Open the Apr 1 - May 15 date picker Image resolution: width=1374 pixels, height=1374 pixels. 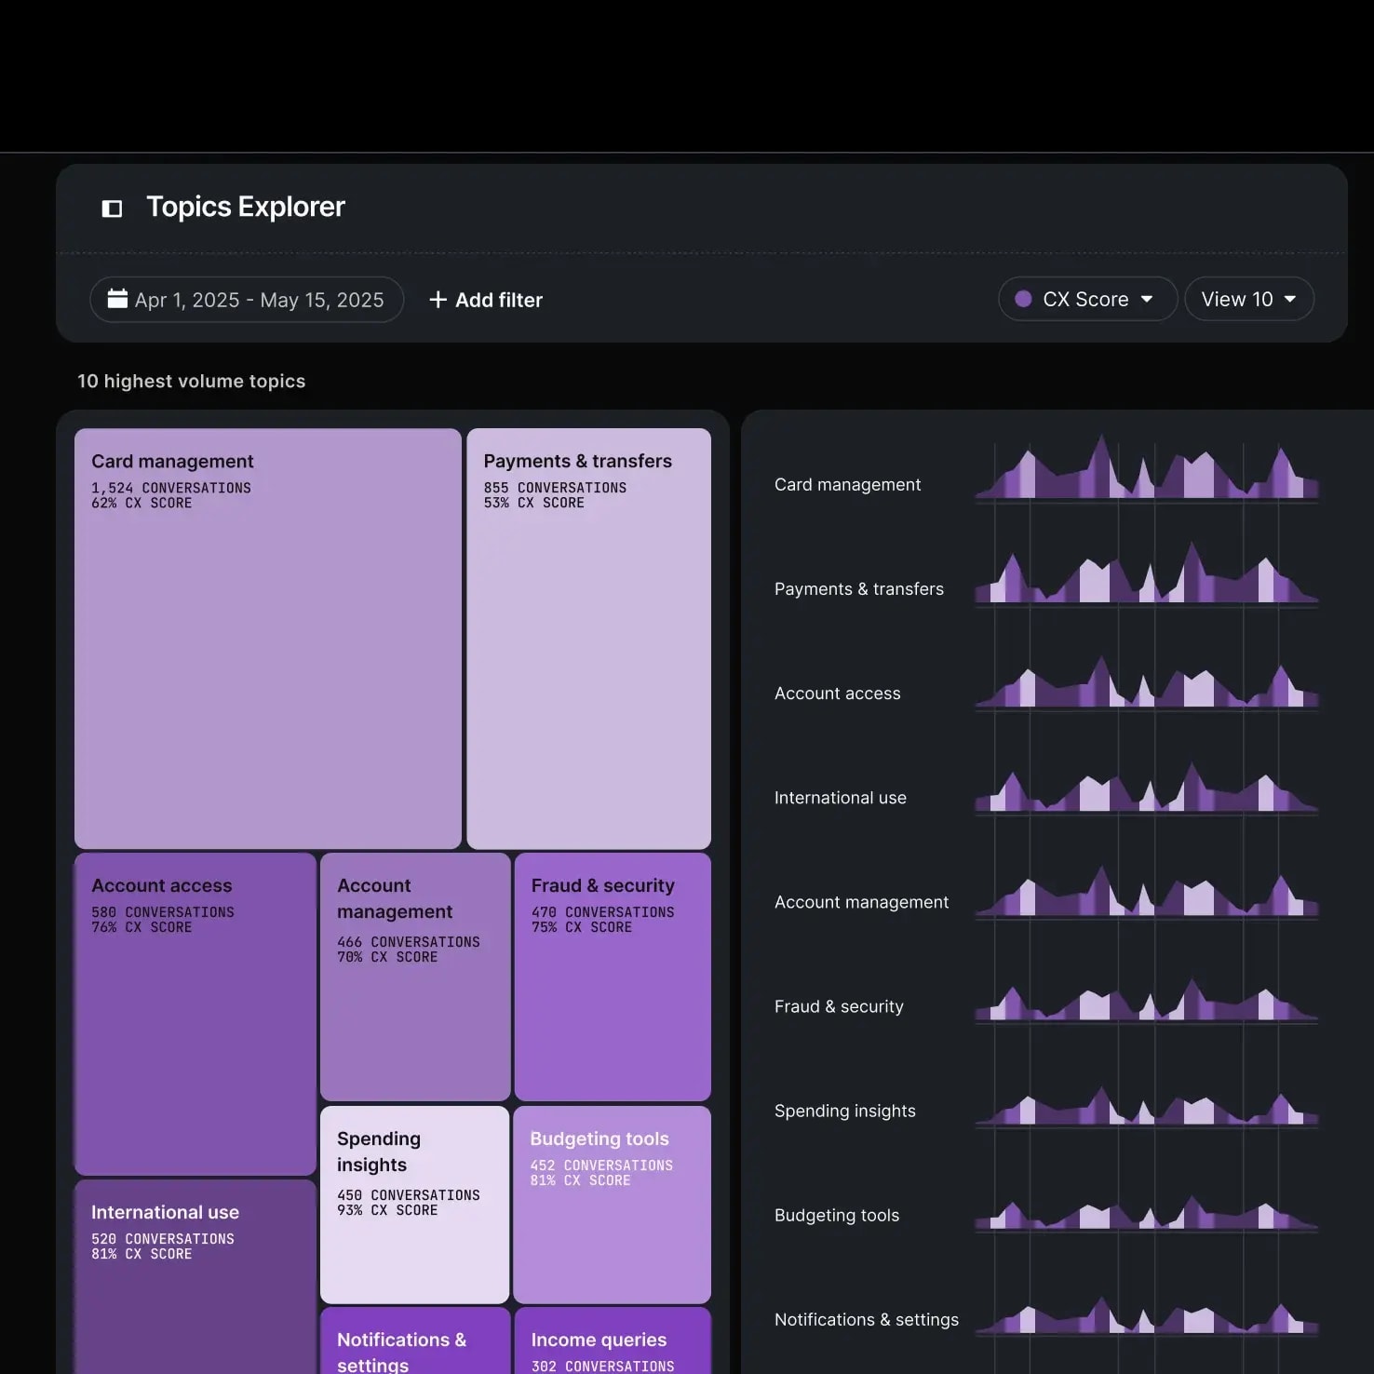[x=247, y=299]
